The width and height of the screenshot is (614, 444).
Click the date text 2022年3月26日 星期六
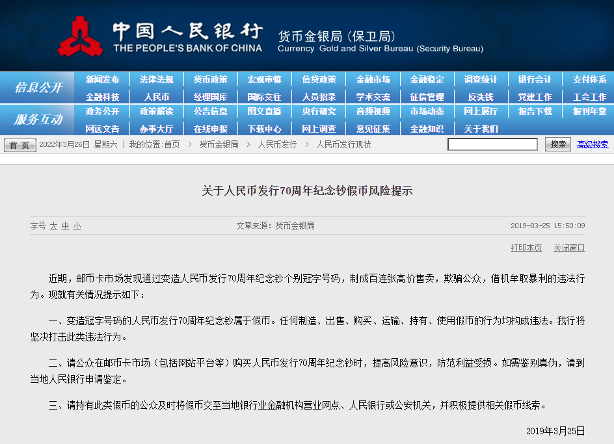click(78, 144)
